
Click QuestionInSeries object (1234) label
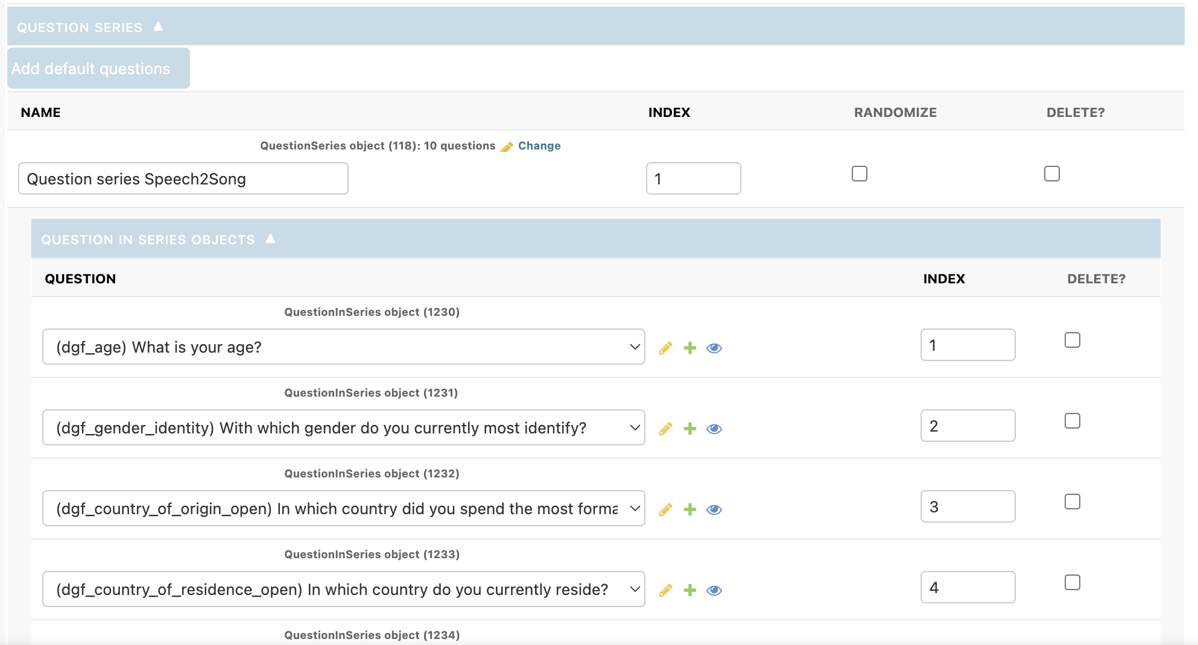coord(372,635)
